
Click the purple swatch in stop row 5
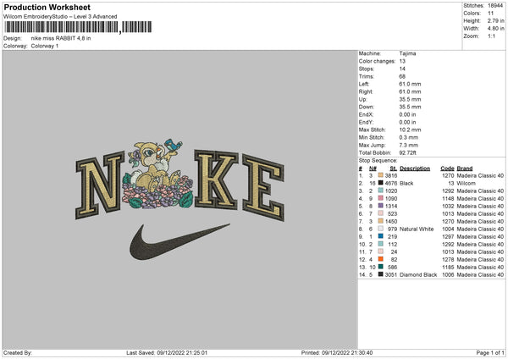click(381, 206)
